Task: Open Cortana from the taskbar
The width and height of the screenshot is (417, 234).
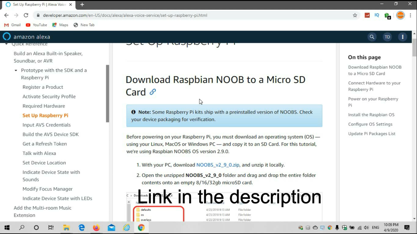Action: point(36,228)
